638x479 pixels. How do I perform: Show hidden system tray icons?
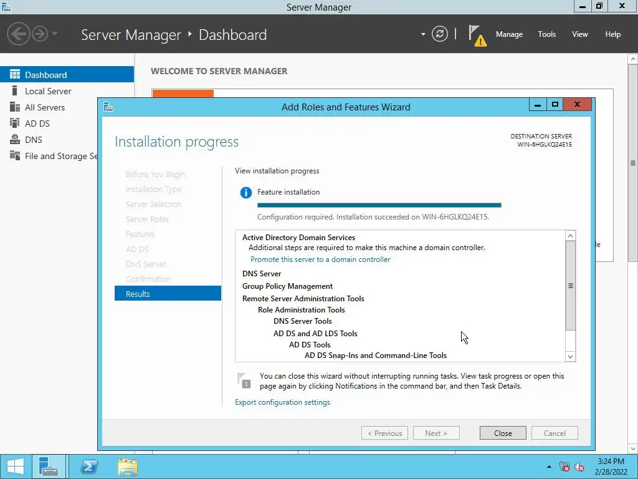click(x=550, y=467)
